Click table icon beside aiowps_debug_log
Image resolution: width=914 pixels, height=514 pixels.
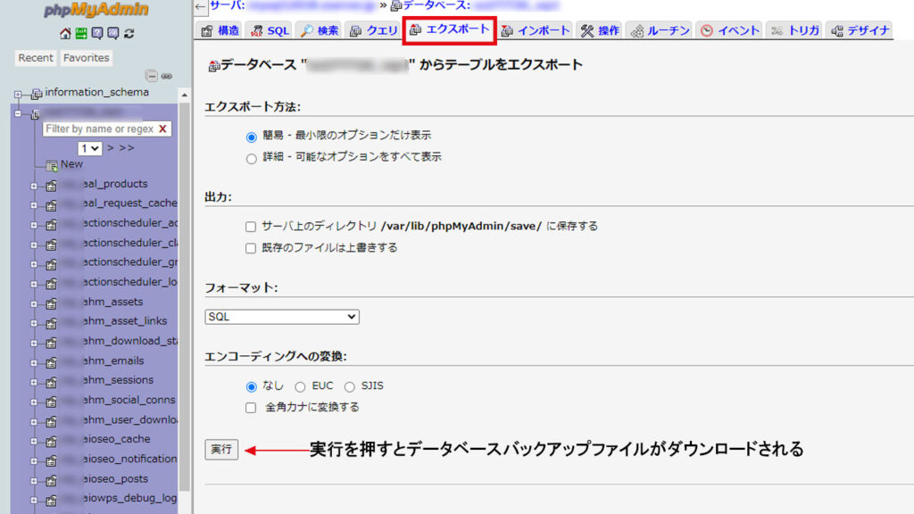point(51,500)
